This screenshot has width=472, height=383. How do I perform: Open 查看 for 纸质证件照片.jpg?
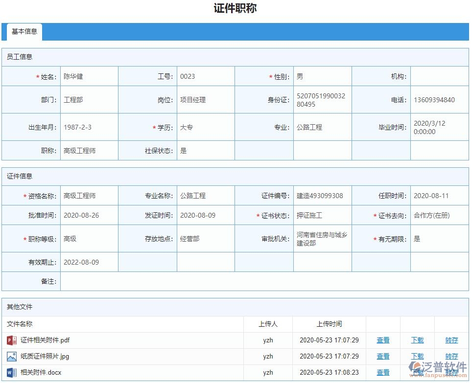point(383,356)
